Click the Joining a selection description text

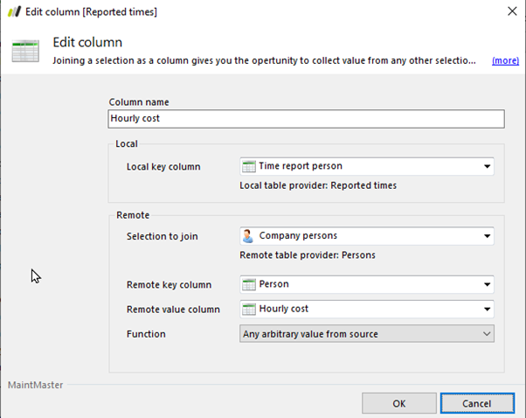coord(264,60)
